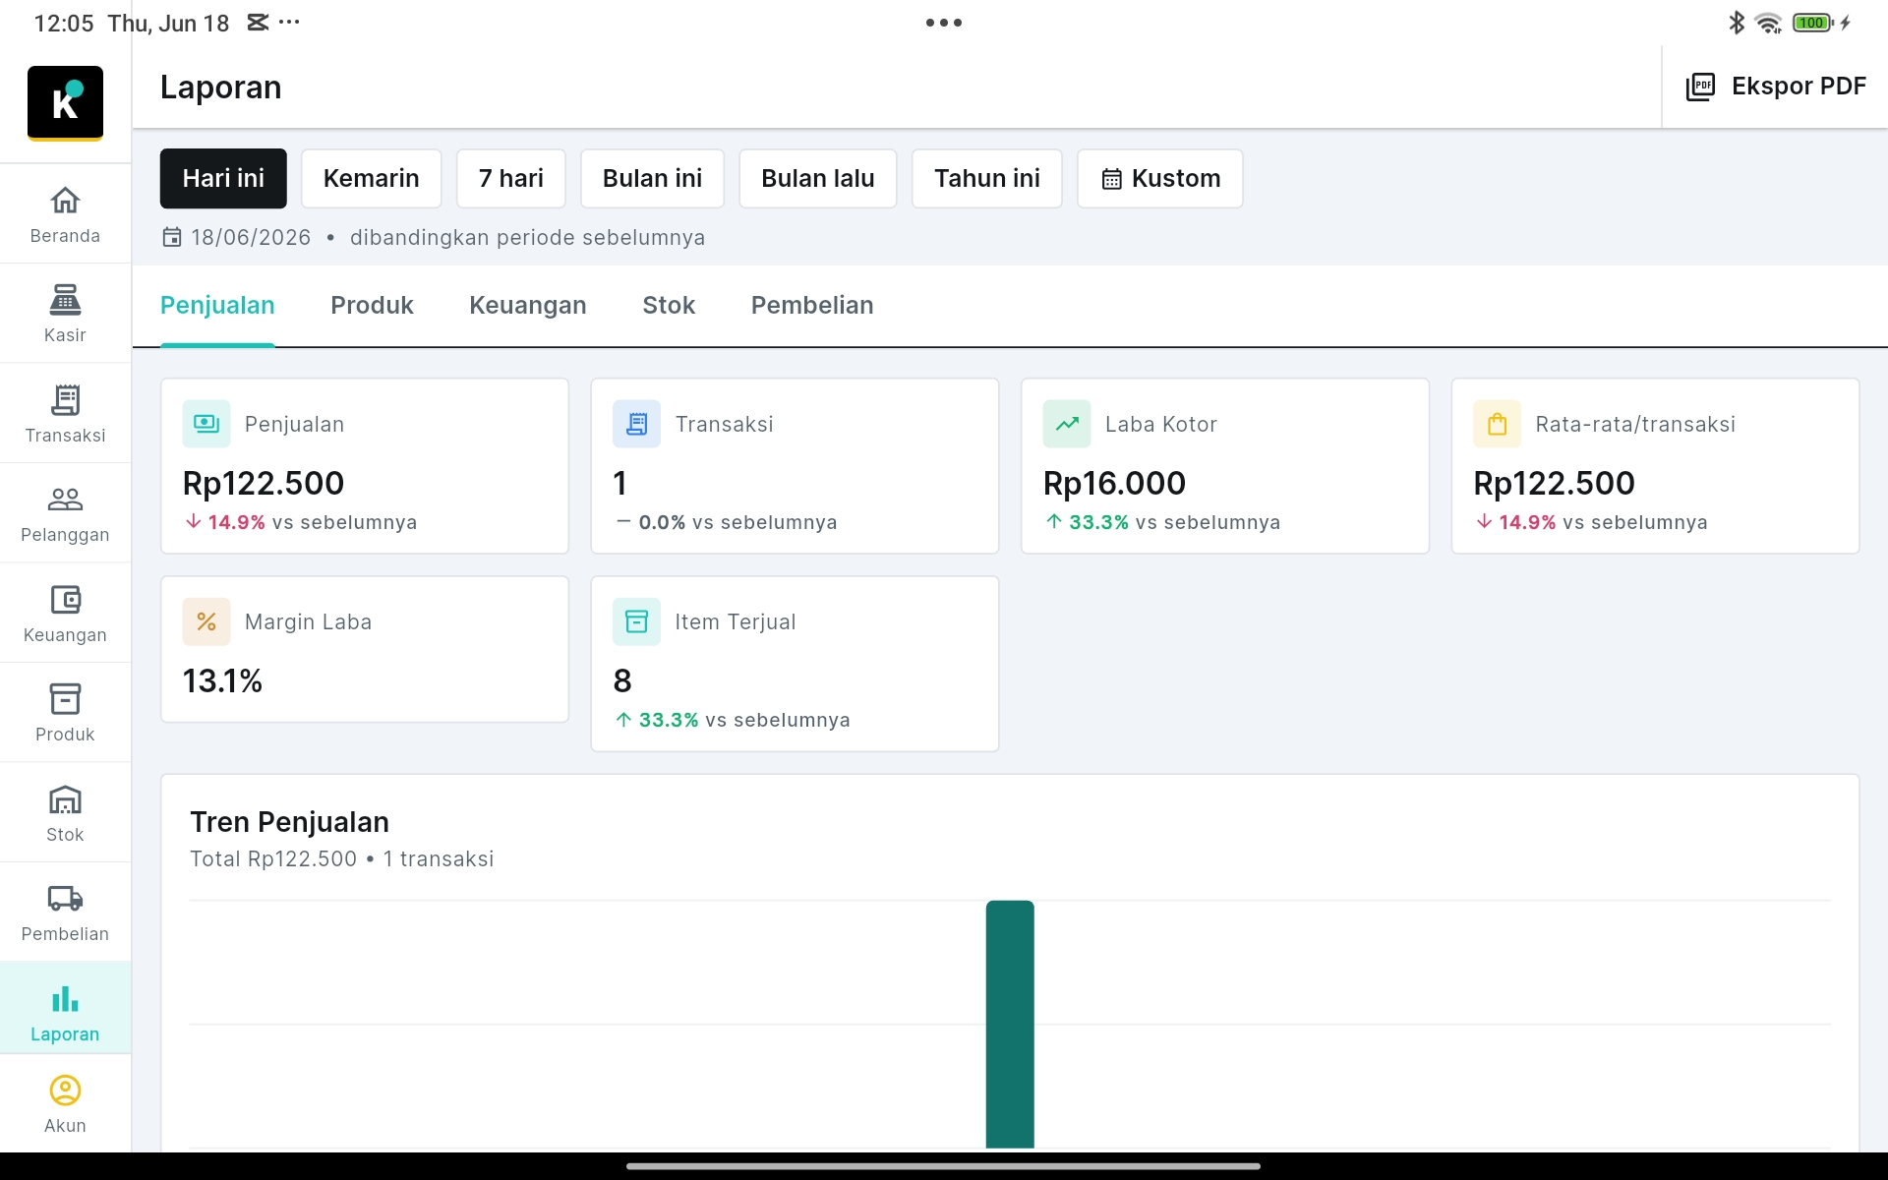This screenshot has height=1180, width=1888.
Task: Switch to the Produk report tab
Action: point(372,305)
